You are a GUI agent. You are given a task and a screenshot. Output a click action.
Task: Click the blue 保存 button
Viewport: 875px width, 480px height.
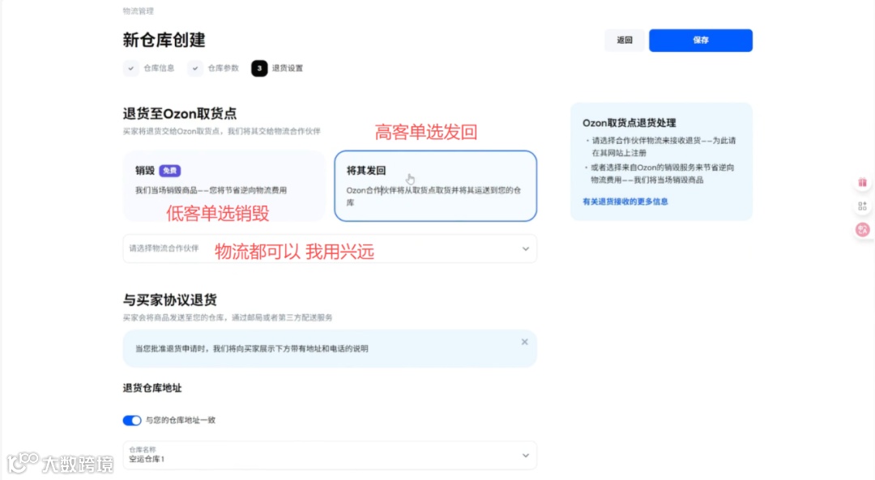pyautogui.click(x=700, y=40)
